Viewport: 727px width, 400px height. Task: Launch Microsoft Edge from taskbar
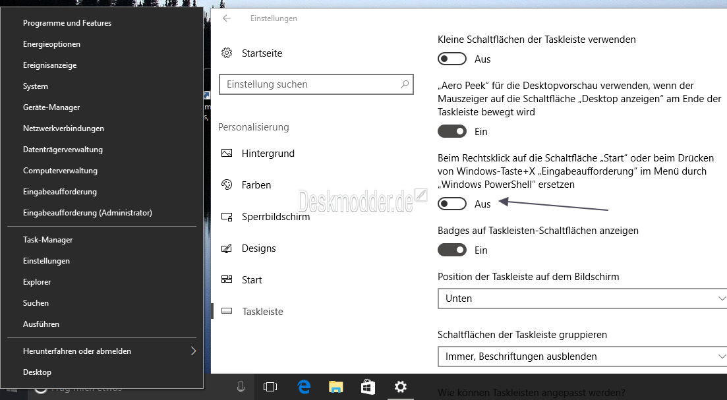304,387
